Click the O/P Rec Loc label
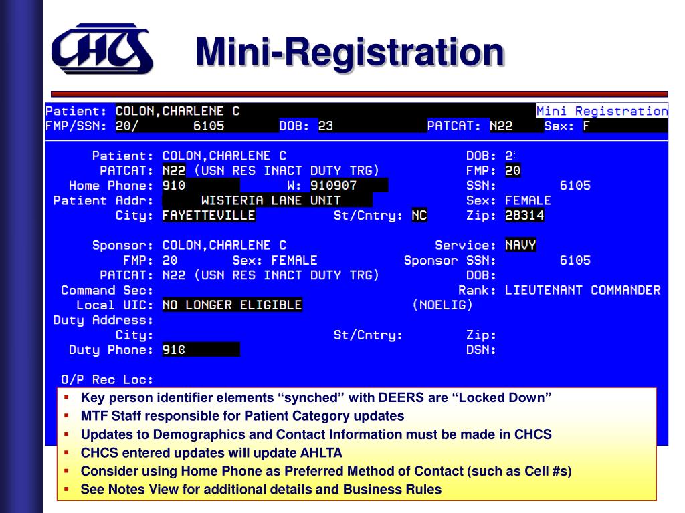The image size is (685, 513). tap(107, 380)
